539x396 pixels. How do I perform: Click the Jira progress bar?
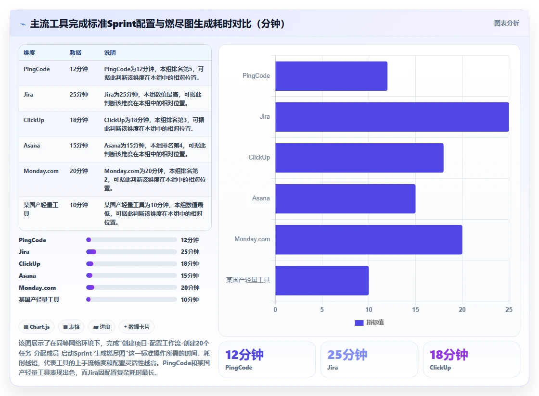pos(131,251)
